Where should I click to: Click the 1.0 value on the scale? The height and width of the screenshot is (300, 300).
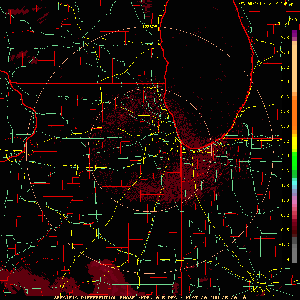[x=285, y=200]
